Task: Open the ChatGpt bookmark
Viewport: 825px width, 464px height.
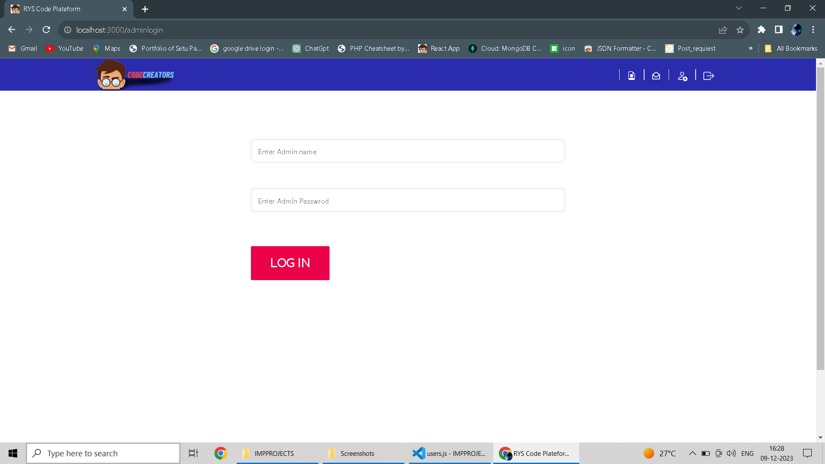Action: (x=311, y=49)
